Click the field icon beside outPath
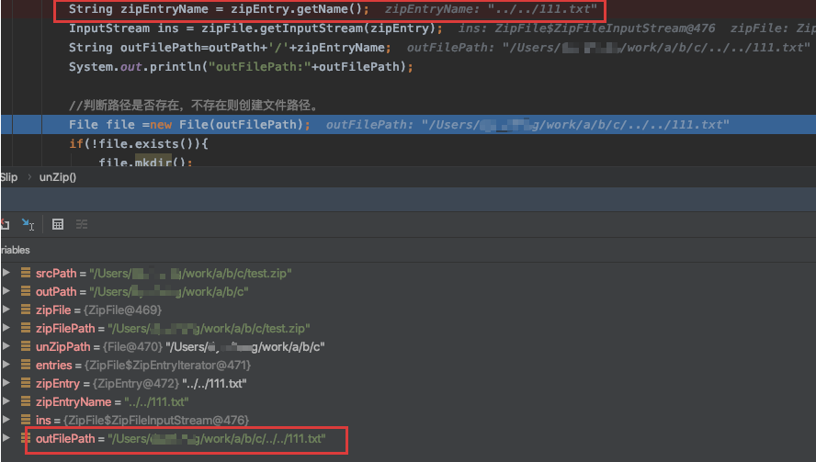816x462 pixels. (x=26, y=291)
